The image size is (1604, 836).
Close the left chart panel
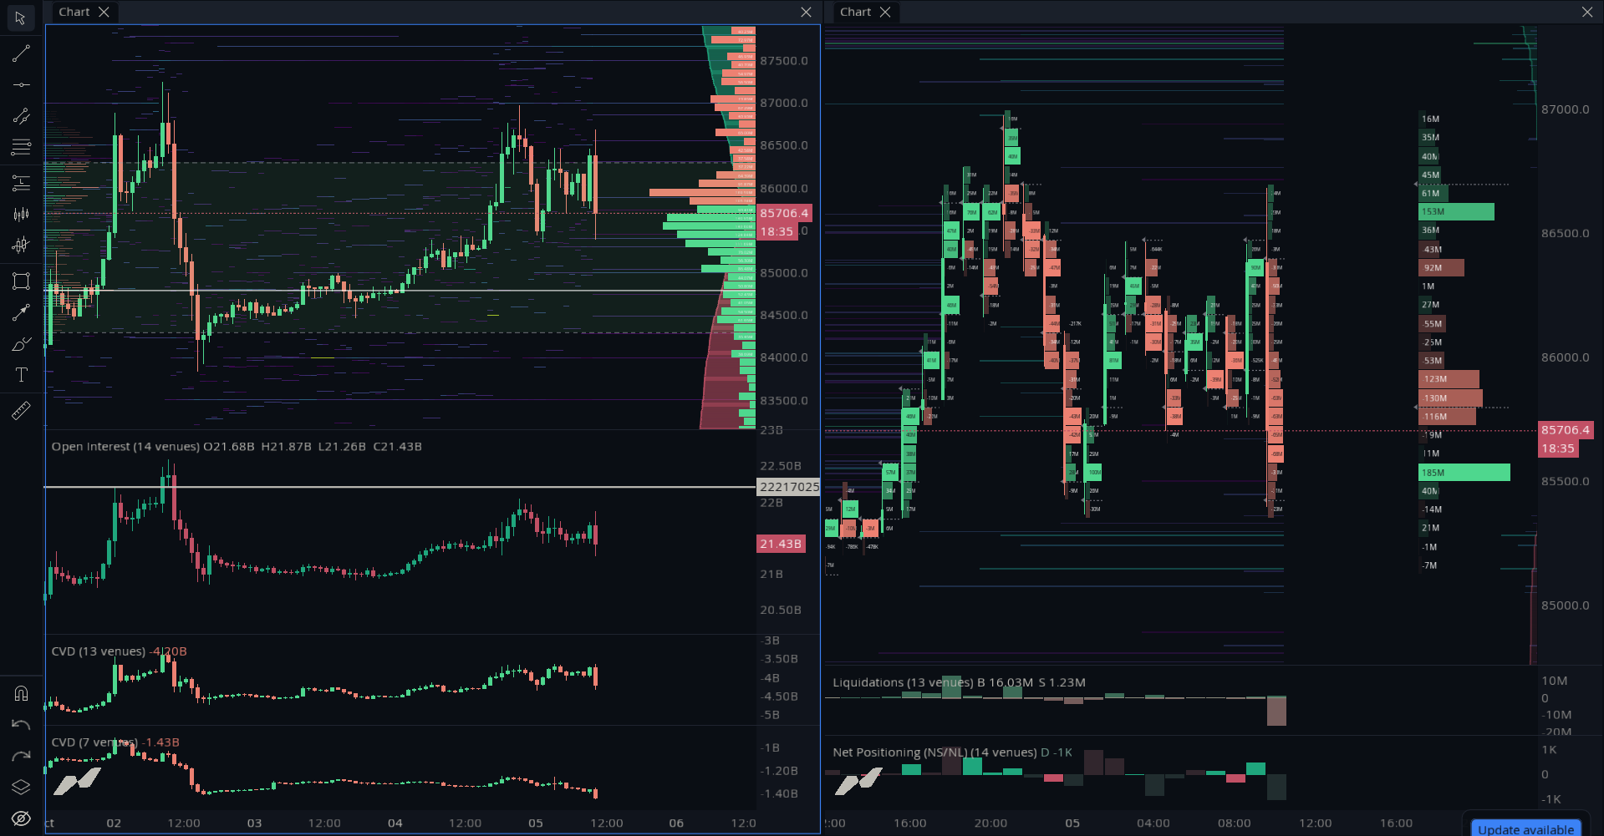click(x=806, y=12)
